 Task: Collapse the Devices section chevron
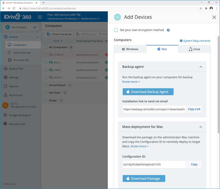coord(37,37)
